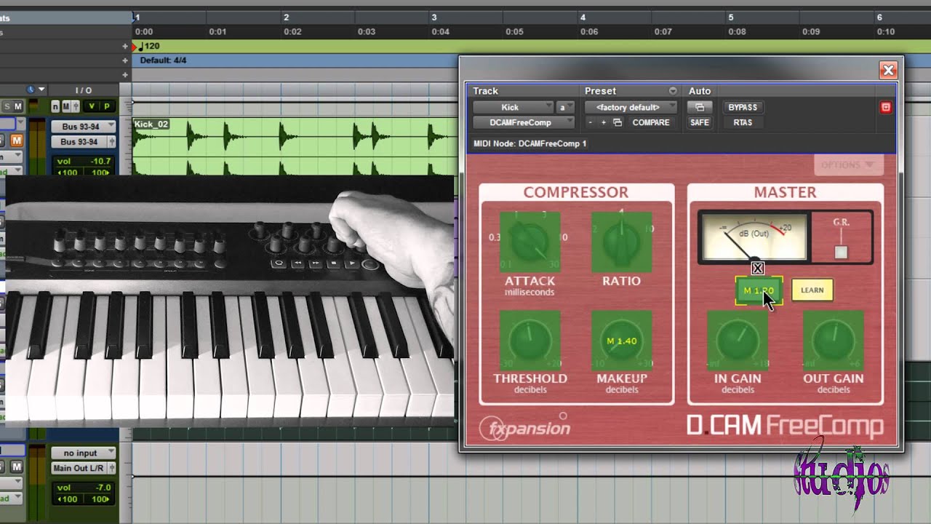Image resolution: width=931 pixels, height=524 pixels.
Task: Toggle the automation SAFE button
Action: [x=700, y=122]
